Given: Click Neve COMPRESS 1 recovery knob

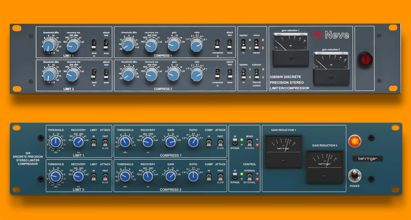Looking at the screenshot, I should coord(151,46).
